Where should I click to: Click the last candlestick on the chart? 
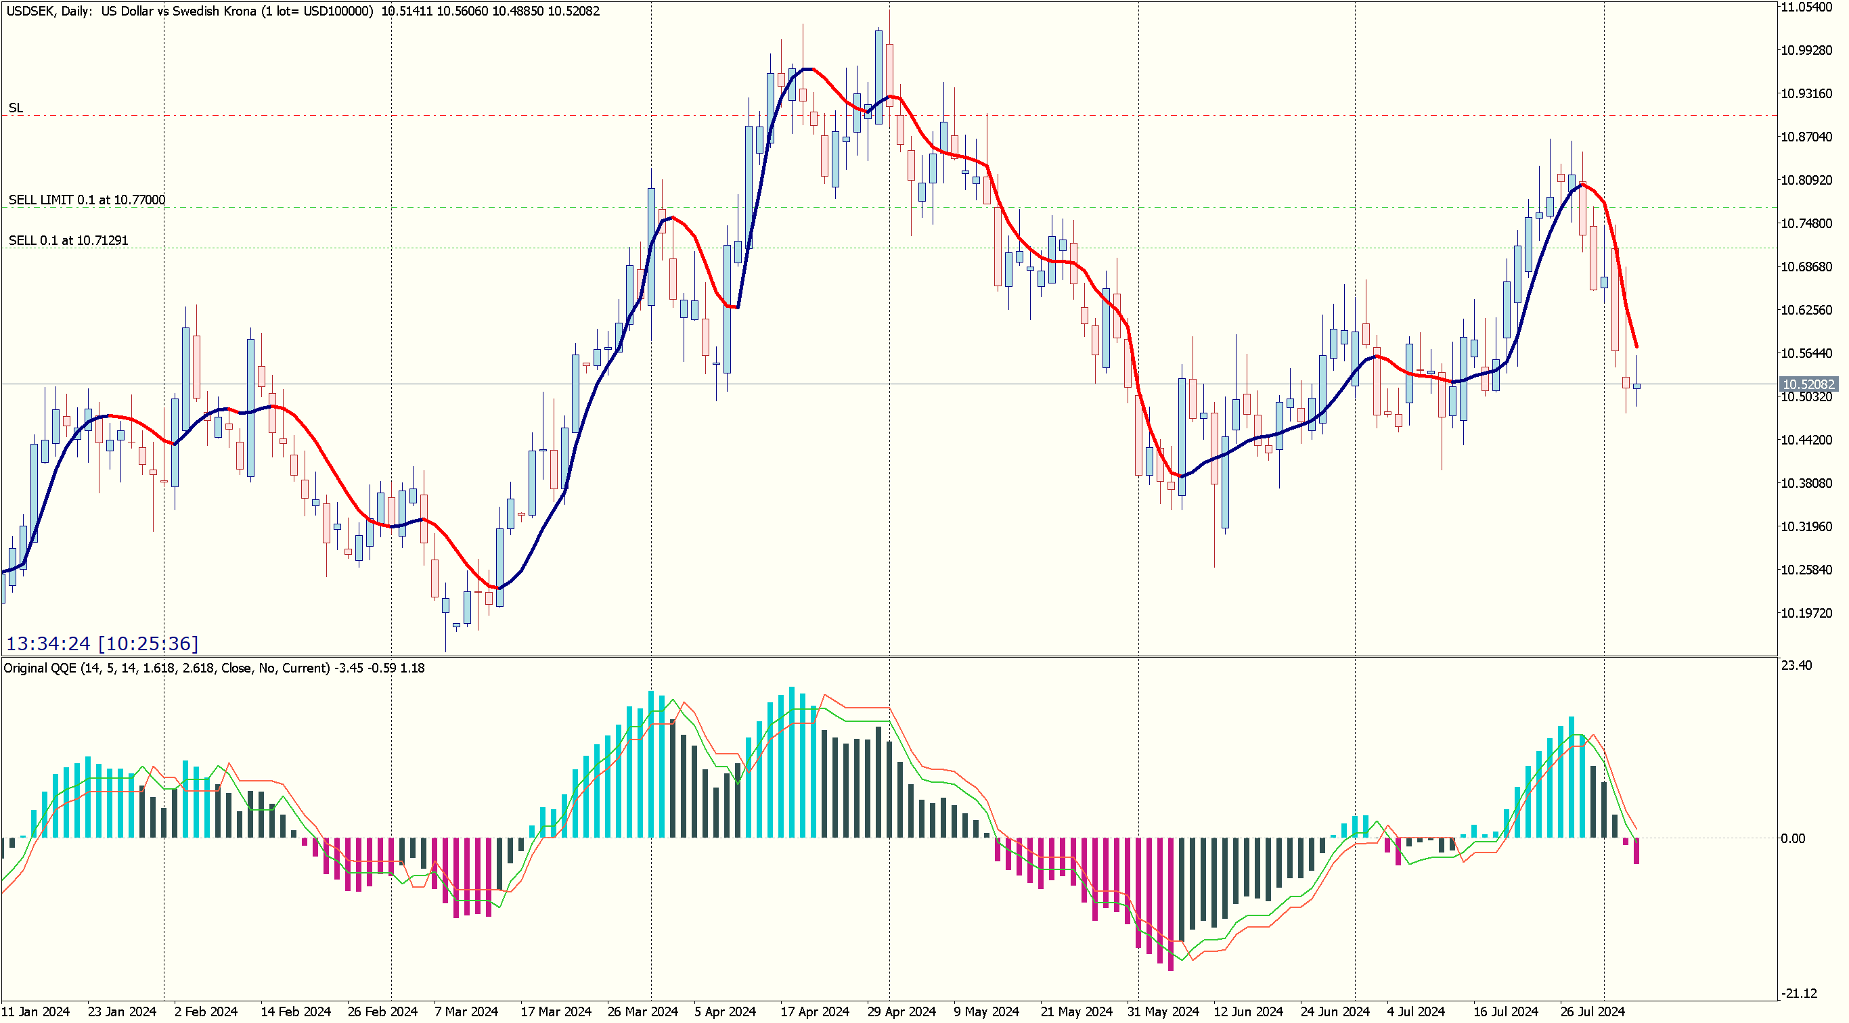[x=1636, y=386]
